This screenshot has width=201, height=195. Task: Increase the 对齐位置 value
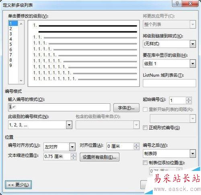point(137,145)
